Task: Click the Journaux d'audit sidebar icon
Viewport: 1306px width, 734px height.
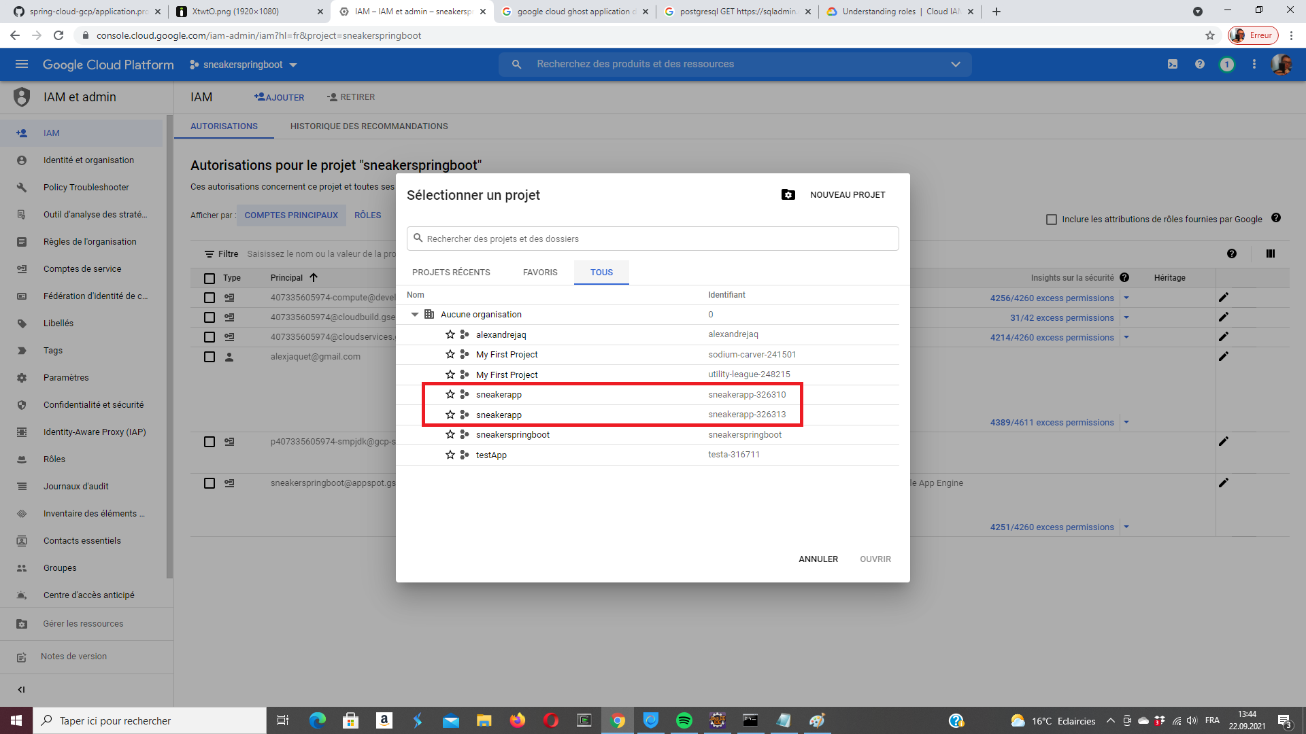Action: click(x=24, y=487)
